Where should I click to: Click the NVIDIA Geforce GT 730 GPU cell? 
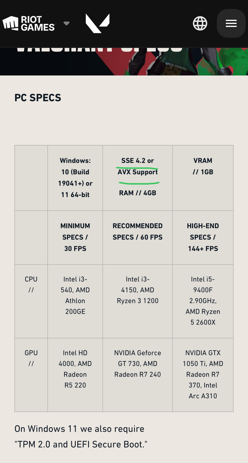(x=137, y=364)
